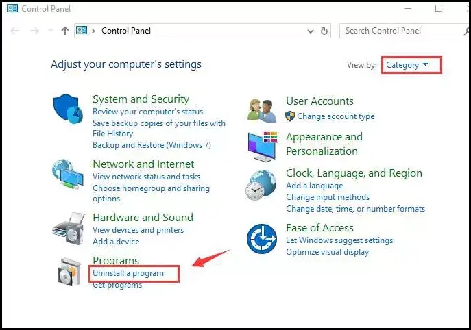This screenshot has width=471, height=330.
Task: Open Review your computer's status
Action: pos(148,112)
